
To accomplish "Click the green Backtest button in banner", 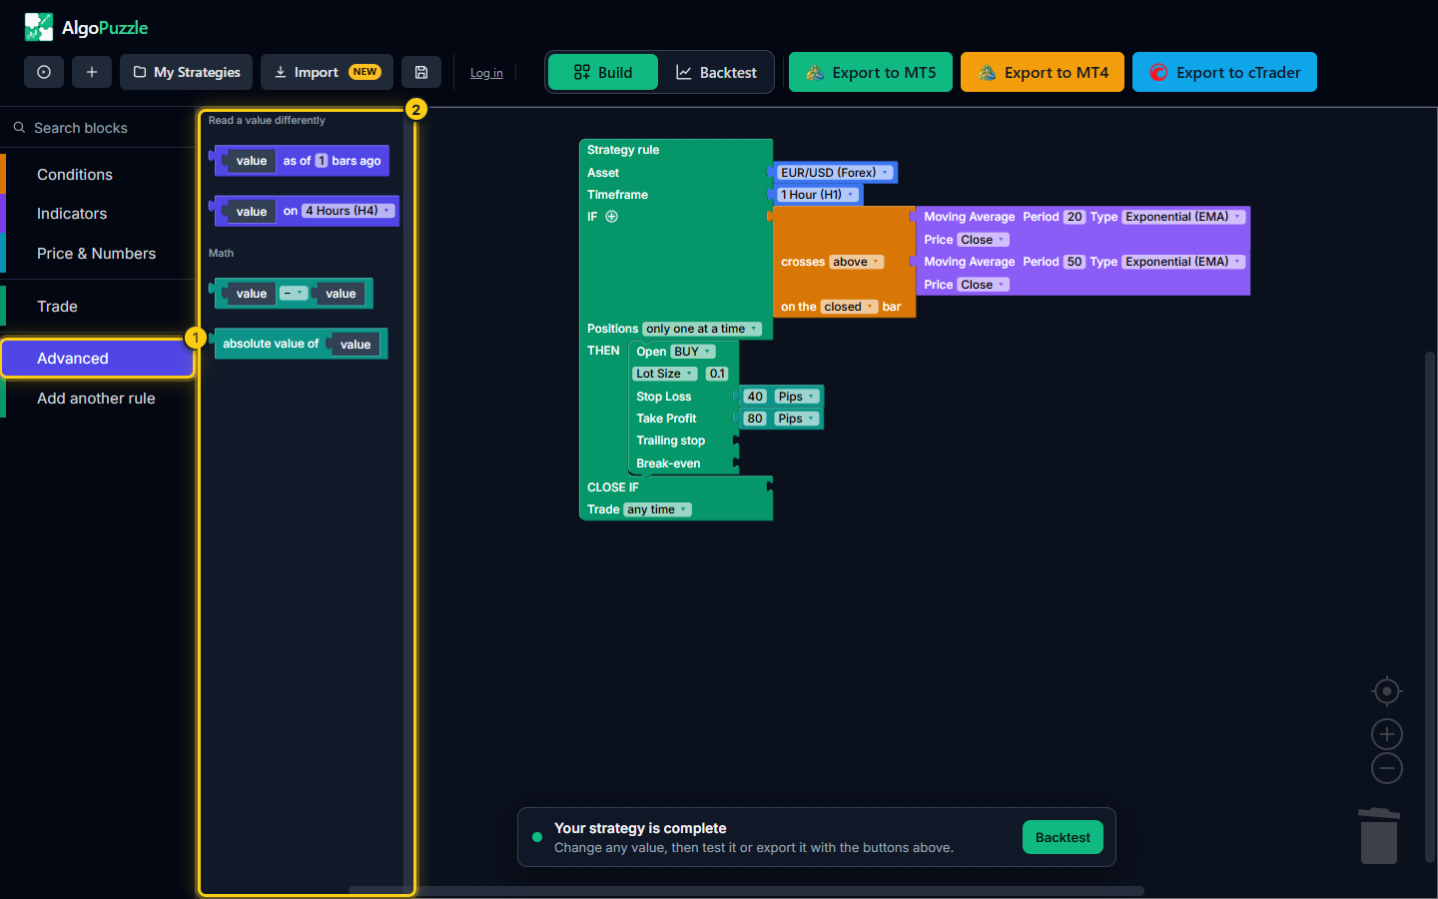I will coord(1063,837).
